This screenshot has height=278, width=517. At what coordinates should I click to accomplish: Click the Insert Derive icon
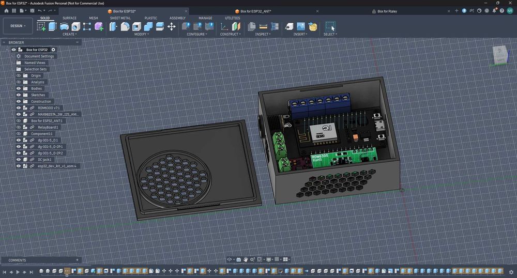click(289, 27)
